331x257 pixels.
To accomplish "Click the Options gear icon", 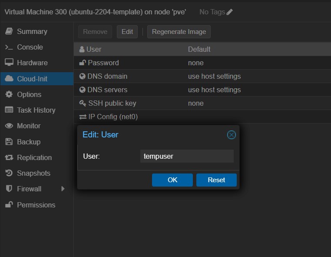I will click(x=9, y=94).
